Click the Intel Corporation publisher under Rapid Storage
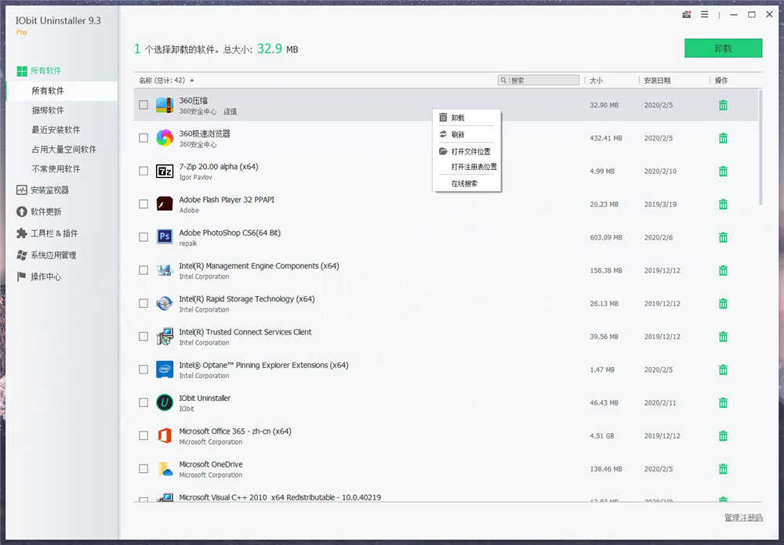Screen dimensions: 784x545 204,310
